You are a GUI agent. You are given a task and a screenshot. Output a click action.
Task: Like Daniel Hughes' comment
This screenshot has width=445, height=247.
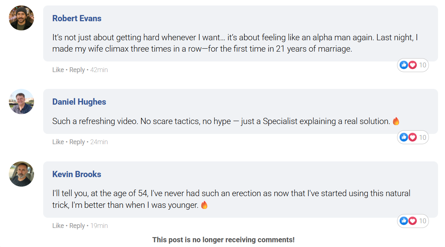pyautogui.click(x=58, y=142)
